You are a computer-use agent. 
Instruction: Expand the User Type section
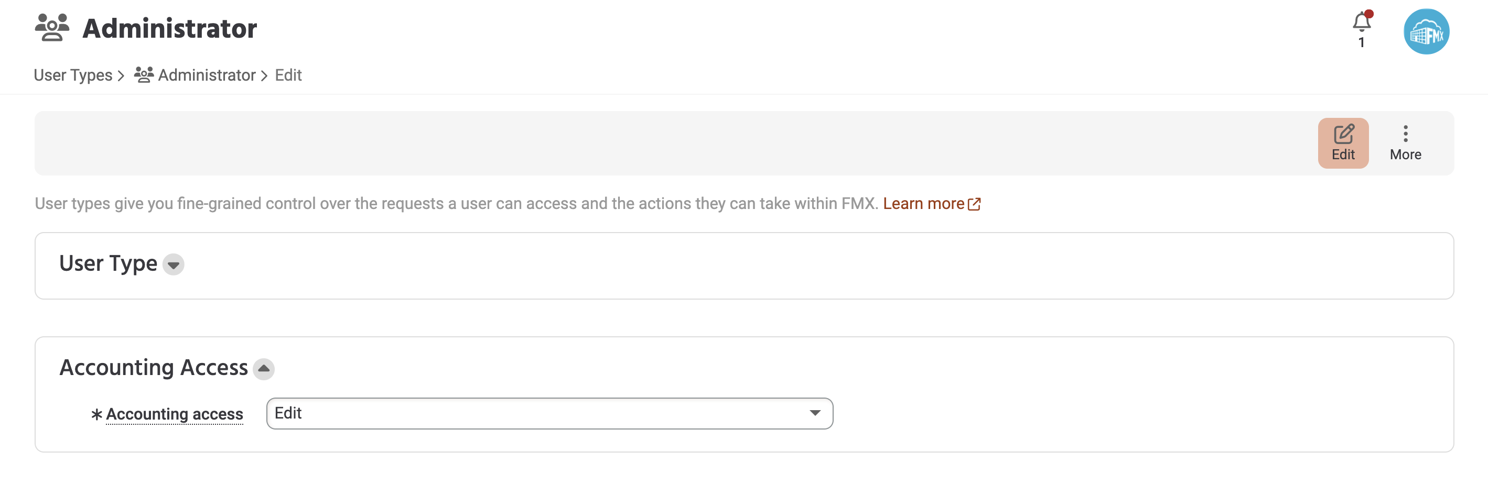174,265
